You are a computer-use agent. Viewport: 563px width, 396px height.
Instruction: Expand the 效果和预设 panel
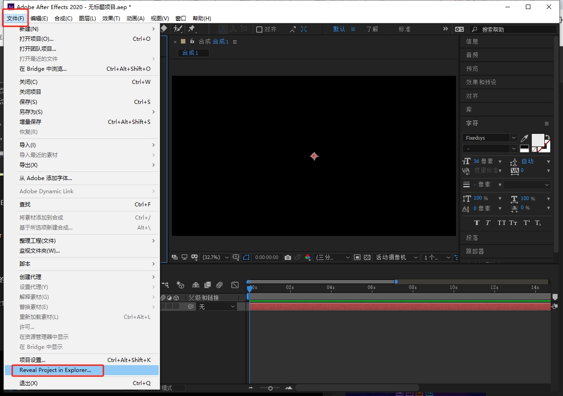point(481,82)
